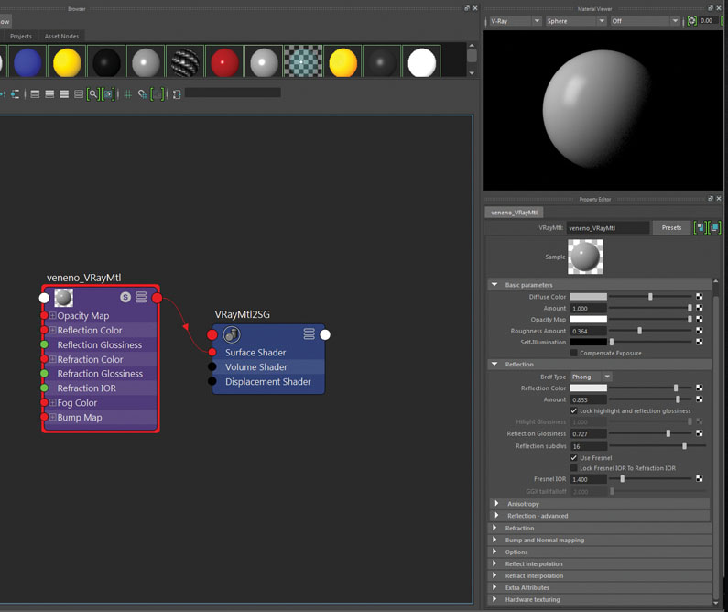
Task: Set nodes to full attributes view mode
Action: tap(64, 94)
